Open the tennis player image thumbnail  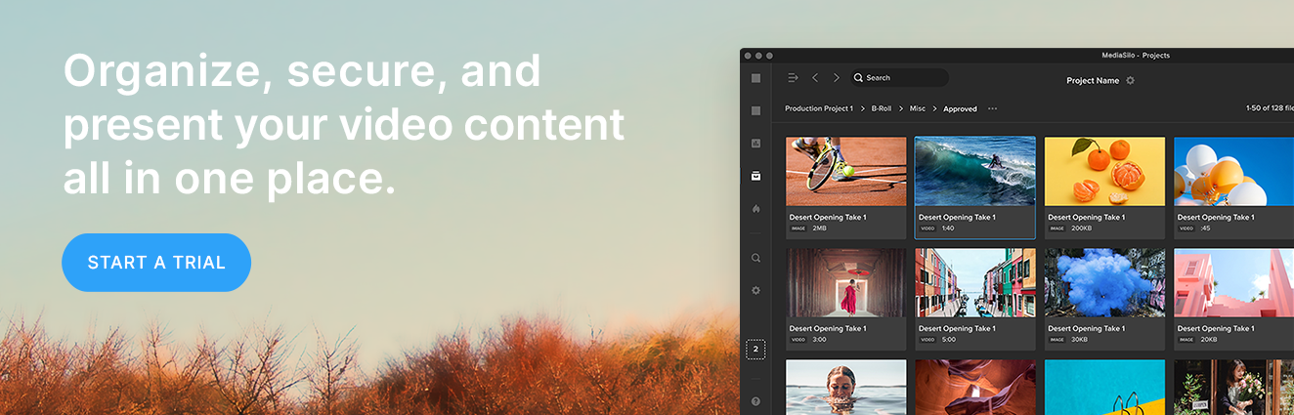point(845,172)
